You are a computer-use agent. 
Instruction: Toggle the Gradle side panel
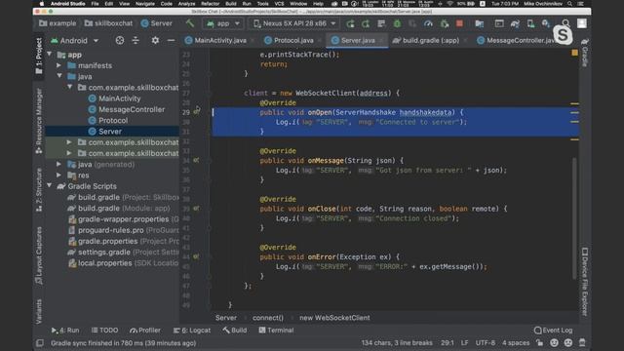[585, 53]
